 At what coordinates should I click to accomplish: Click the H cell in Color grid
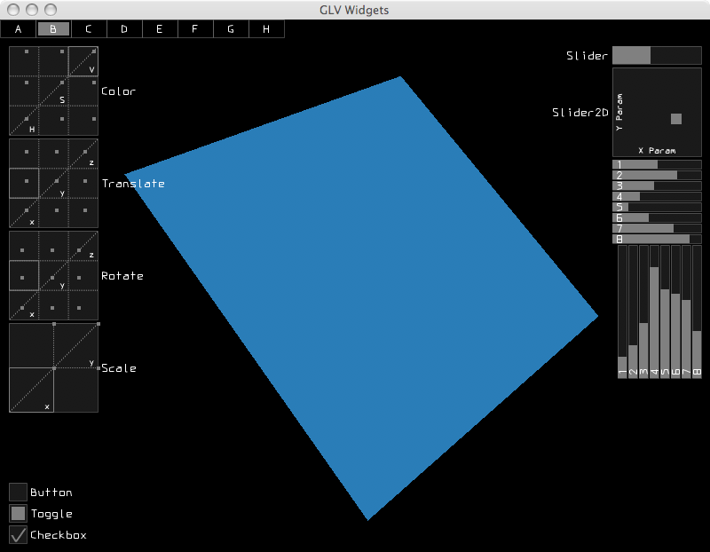coord(24,121)
